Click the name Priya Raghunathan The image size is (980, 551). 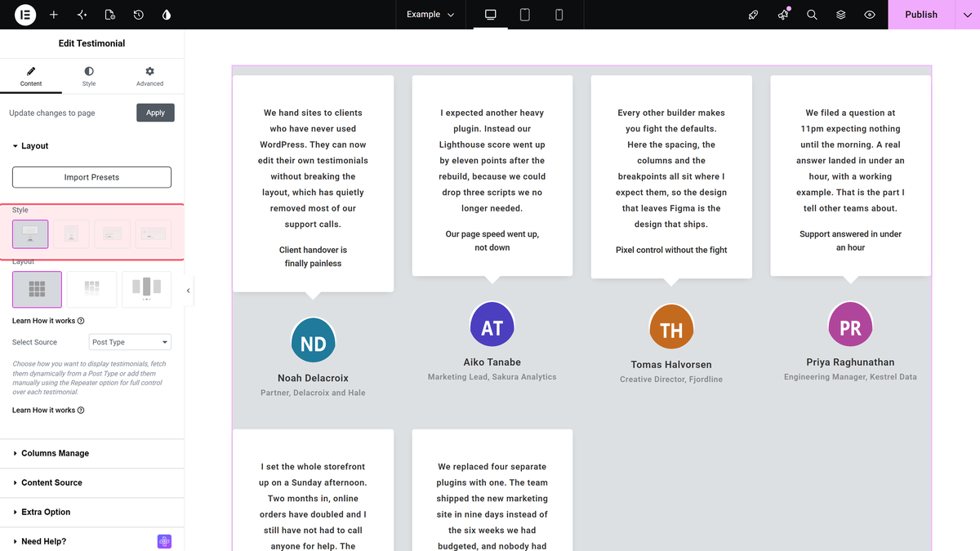pos(850,362)
